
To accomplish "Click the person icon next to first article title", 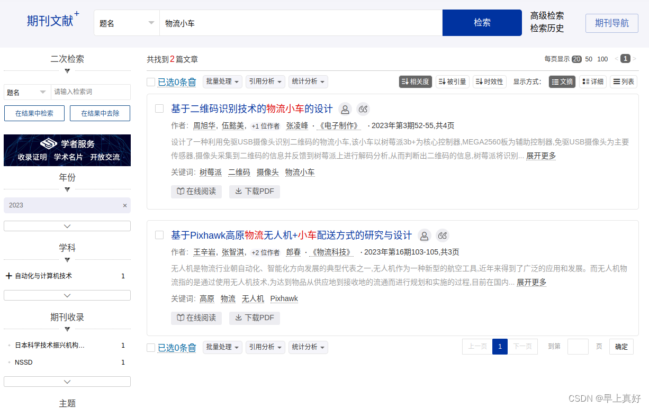I will pyautogui.click(x=345, y=108).
